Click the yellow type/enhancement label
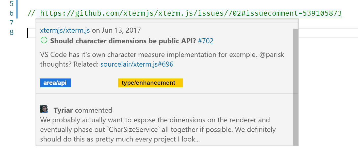The image size is (358, 161). (150, 83)
